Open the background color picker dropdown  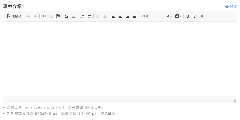pyautogui.click(x=178, y=16)
